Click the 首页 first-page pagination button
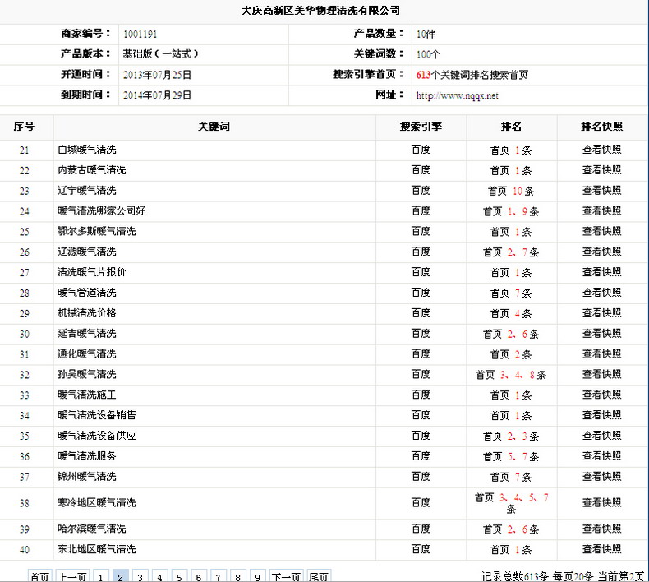The height and width of the screenshot is (582, 649). 39,576
